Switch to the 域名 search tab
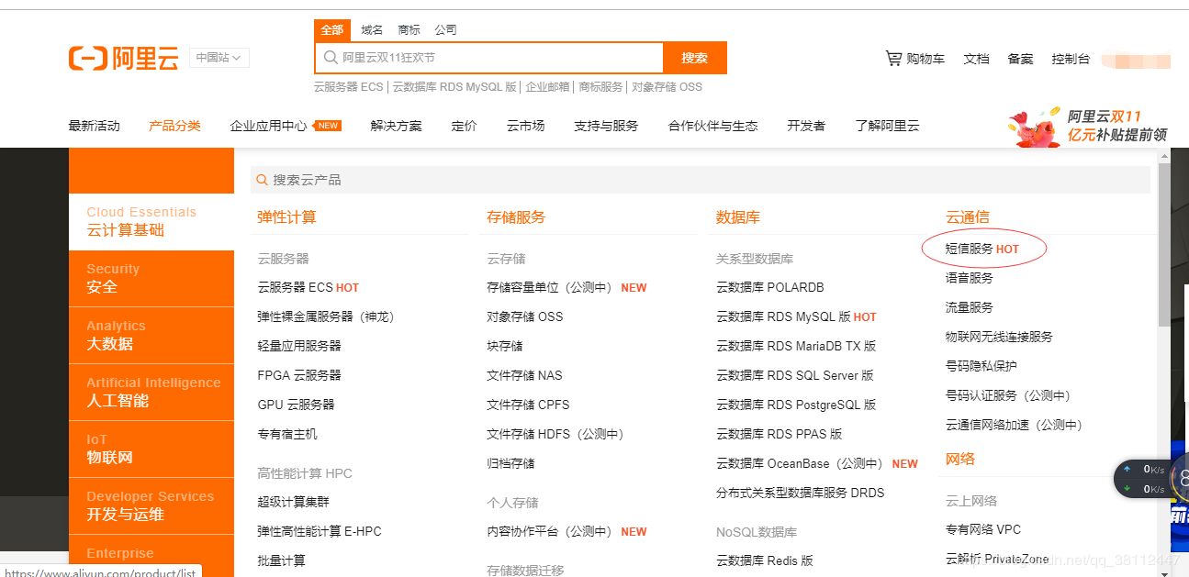 (x=372, y=28)
